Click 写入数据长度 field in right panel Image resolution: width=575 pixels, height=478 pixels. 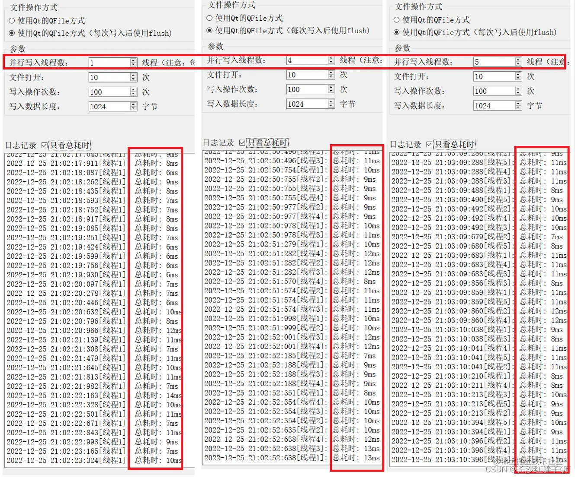click(494, 106)
